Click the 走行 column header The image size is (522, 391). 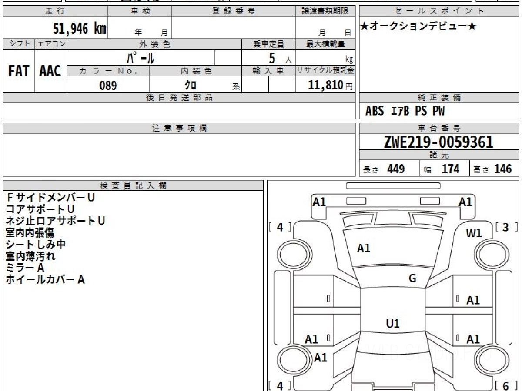pyautogui.click(x=55, y=11)
